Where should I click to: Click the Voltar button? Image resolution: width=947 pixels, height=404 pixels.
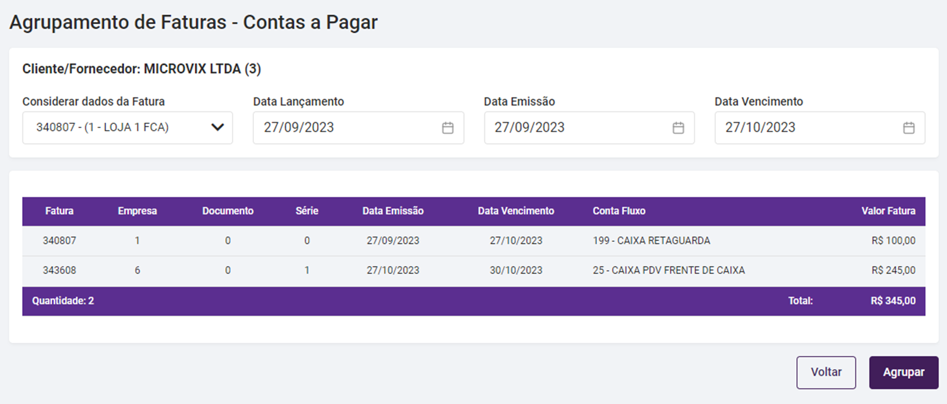pyautogui.click(x=826, y=372)
